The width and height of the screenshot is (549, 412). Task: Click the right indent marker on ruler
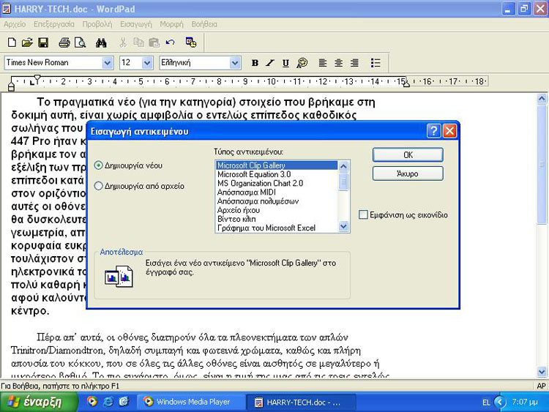(x=406, y=83)
